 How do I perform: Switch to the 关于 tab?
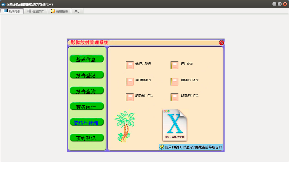coord(77,11)
